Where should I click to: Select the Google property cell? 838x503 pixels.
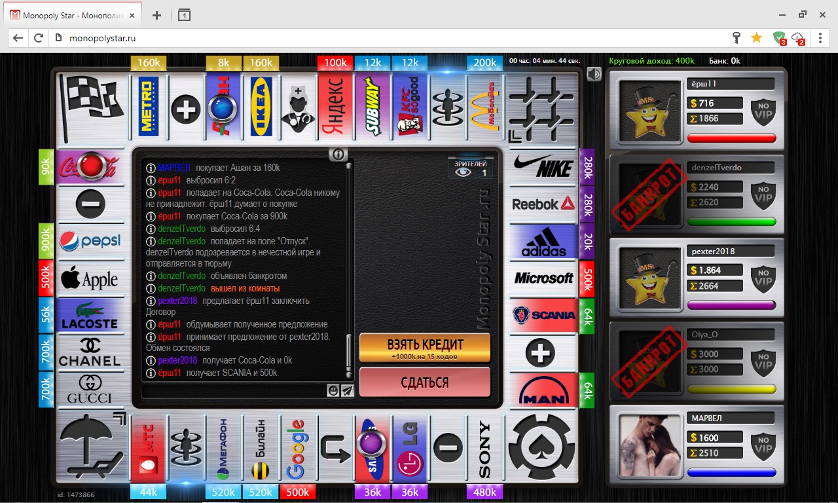[x=298, y=449]
